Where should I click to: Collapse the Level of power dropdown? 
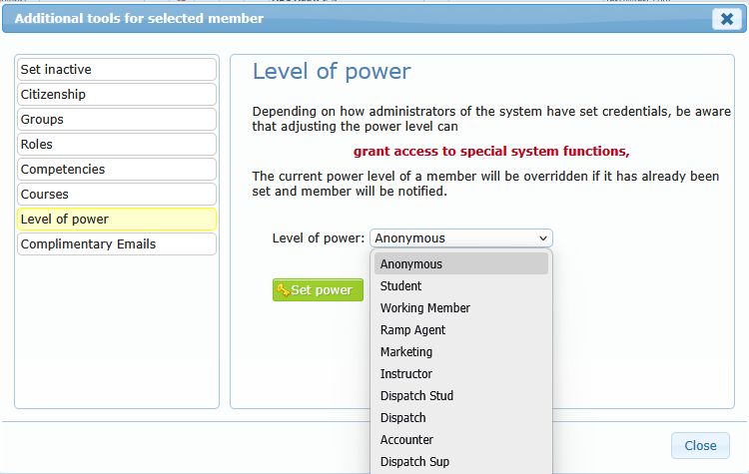[460, 238]
